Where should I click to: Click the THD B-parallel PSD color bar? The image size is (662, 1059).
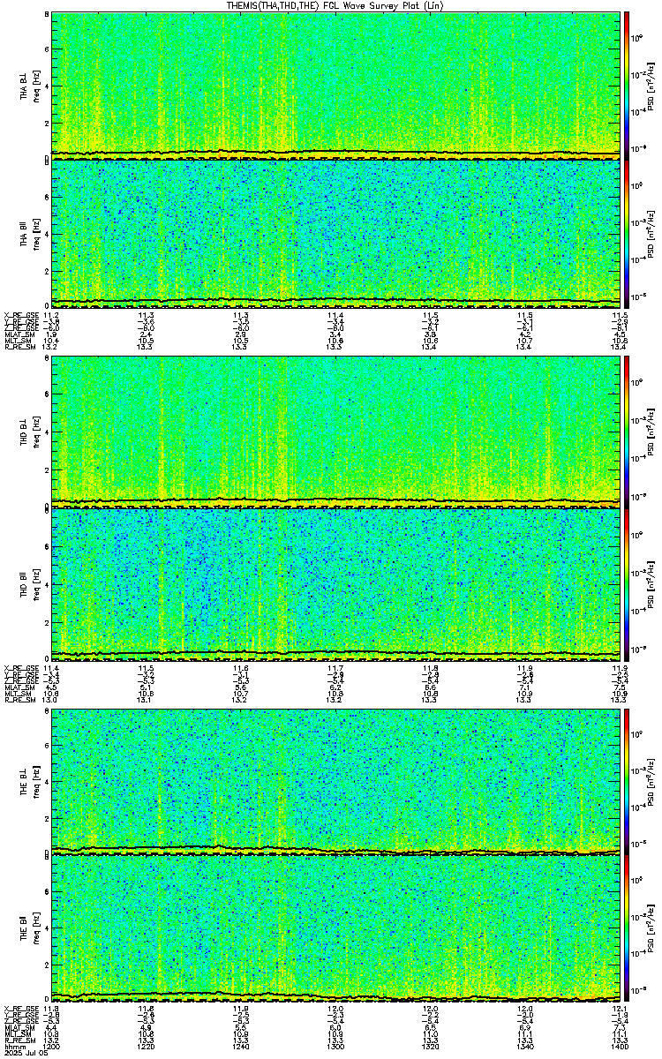coord(627,583)
